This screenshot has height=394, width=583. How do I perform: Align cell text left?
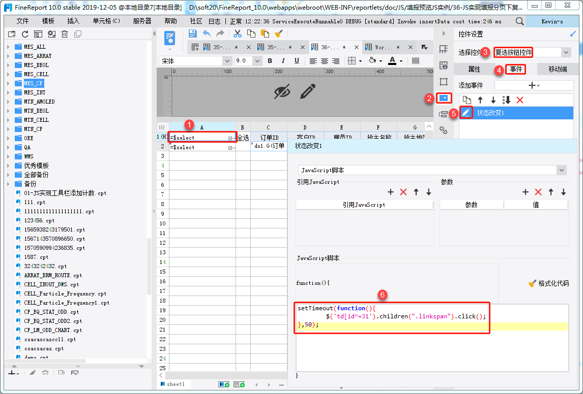click(x=313, y=61)
